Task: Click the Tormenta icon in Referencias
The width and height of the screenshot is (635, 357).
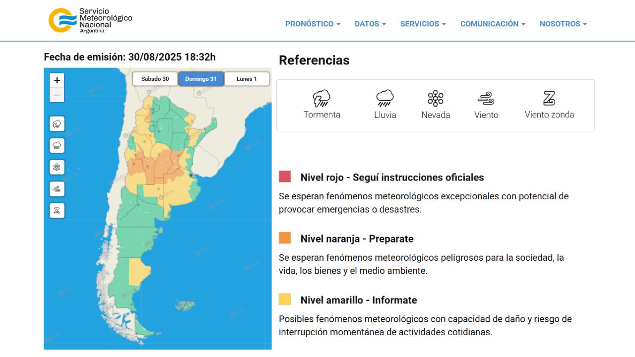Action: pos(321,99)
